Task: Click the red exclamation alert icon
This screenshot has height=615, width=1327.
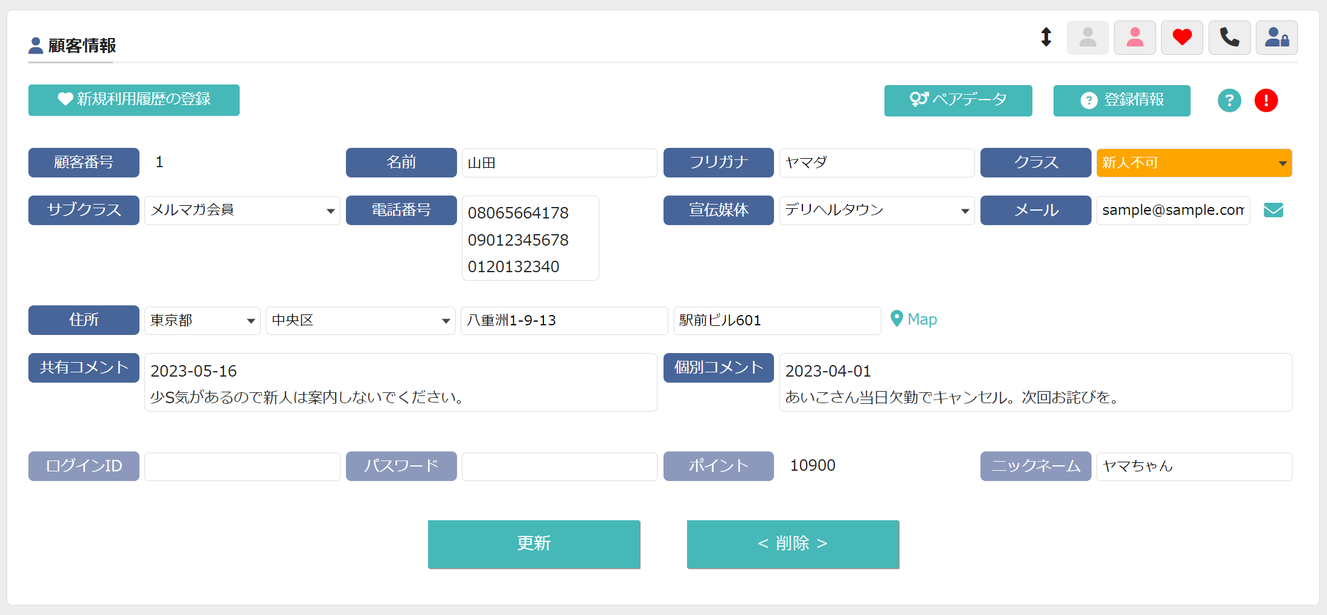Action: 1266,100
